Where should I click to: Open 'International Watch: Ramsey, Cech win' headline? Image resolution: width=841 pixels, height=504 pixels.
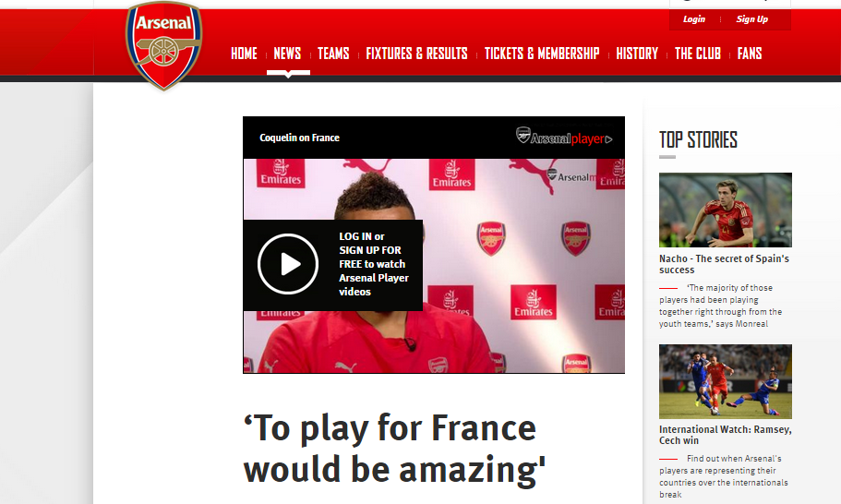click(726, 435)
